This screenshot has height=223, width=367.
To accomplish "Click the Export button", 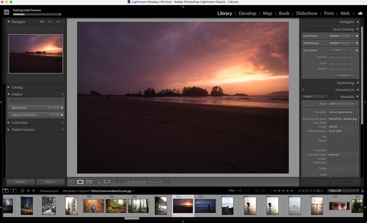I will [50, 182].
